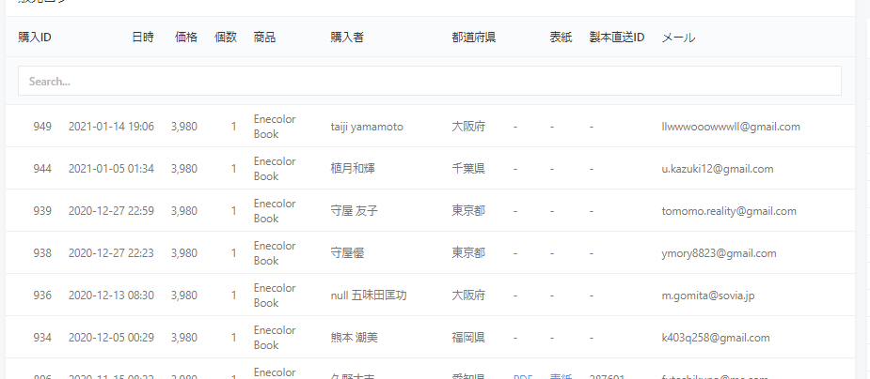This screenshot has height=379, width=870.
Task: Sort by the 購入ID column header
Action: [35, 38]
